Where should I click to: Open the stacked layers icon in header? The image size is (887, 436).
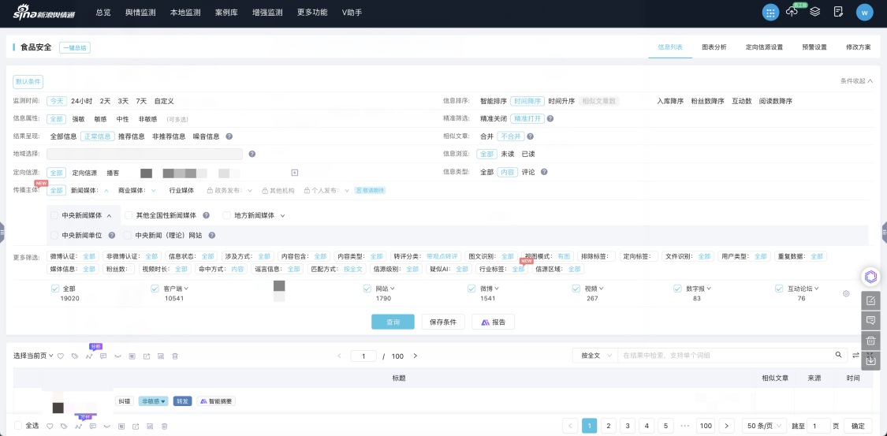[x=815, y=12]
